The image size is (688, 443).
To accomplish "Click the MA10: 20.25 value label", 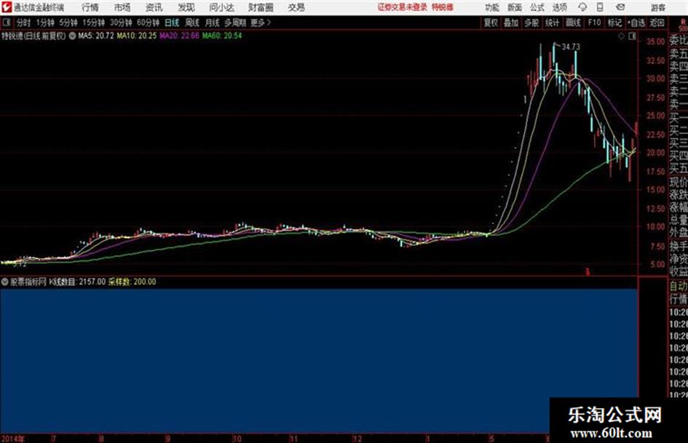I will [x=136, y=36].
